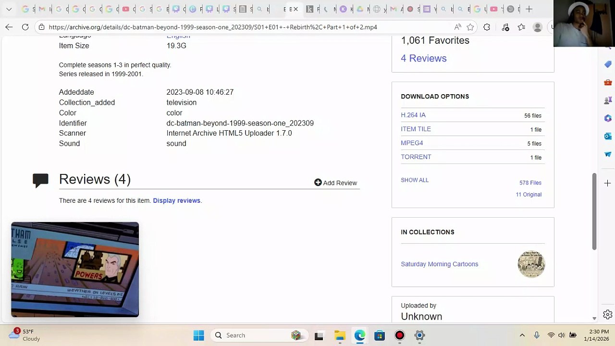
Task: Open Microsoft Store from the taskbar
Action: [380, 335]
